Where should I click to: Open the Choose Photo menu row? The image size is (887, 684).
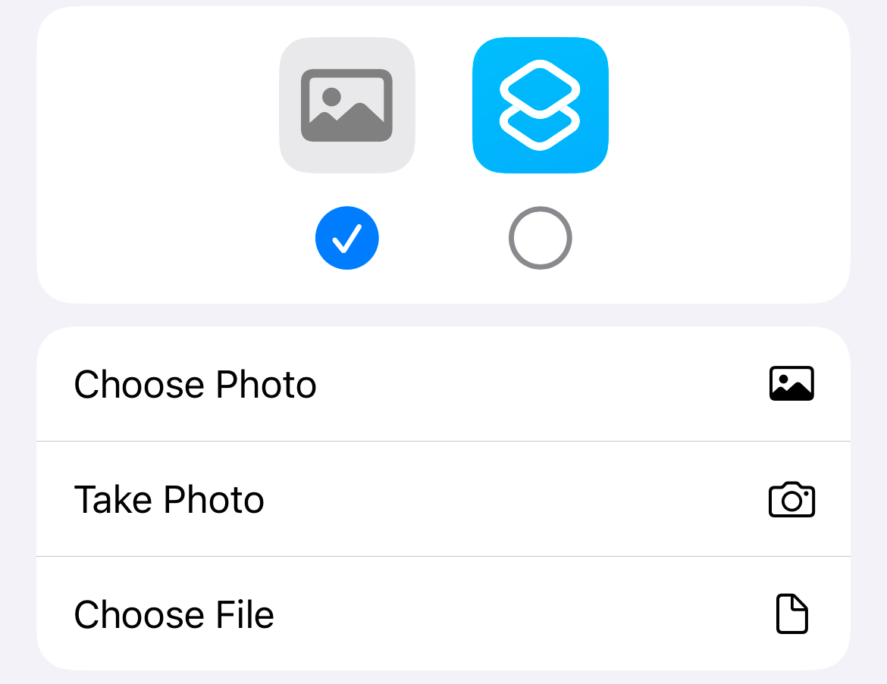click(443, 384)
